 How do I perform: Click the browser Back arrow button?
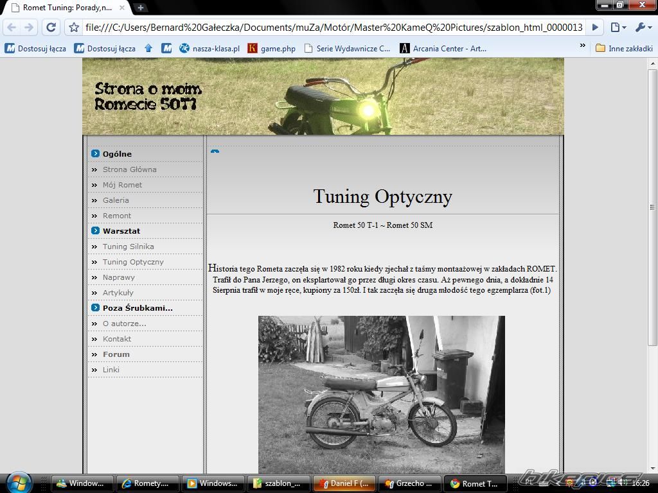12,28
